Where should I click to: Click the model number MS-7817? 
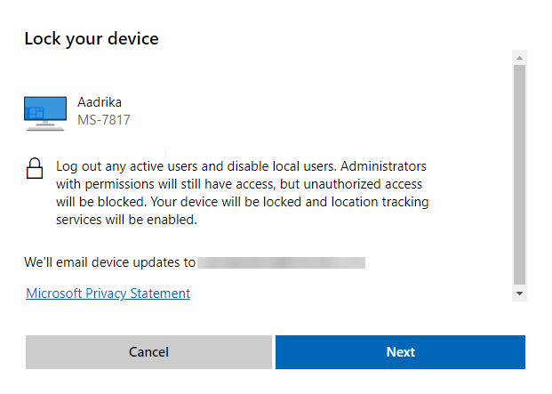[104, 120]
